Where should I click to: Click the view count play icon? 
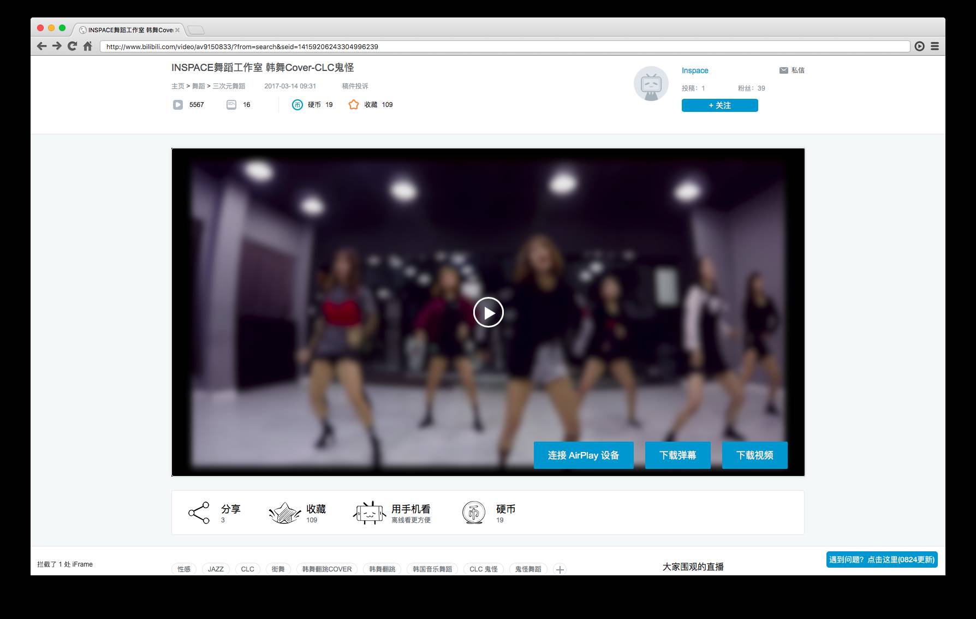(178, 105)
